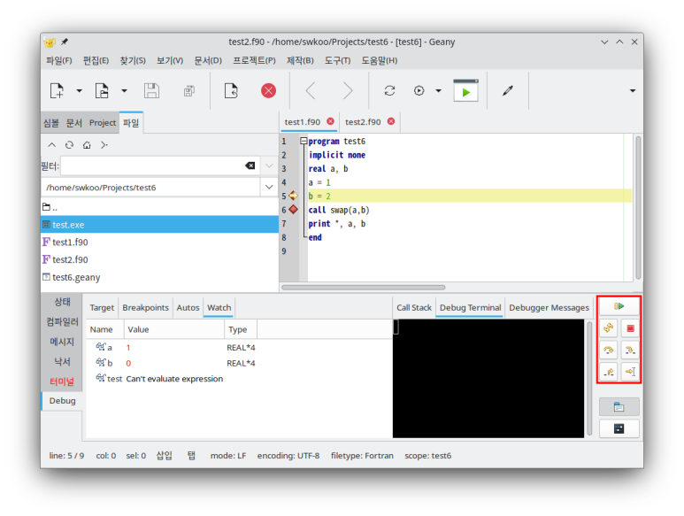The width and height of the screenshot is (684, 516).
Task: Open the Debugger Messages tab
Action: (x=549, y=307)
